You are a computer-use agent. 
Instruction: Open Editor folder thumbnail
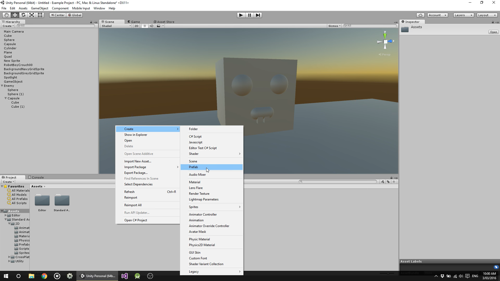tap(42, 200)
